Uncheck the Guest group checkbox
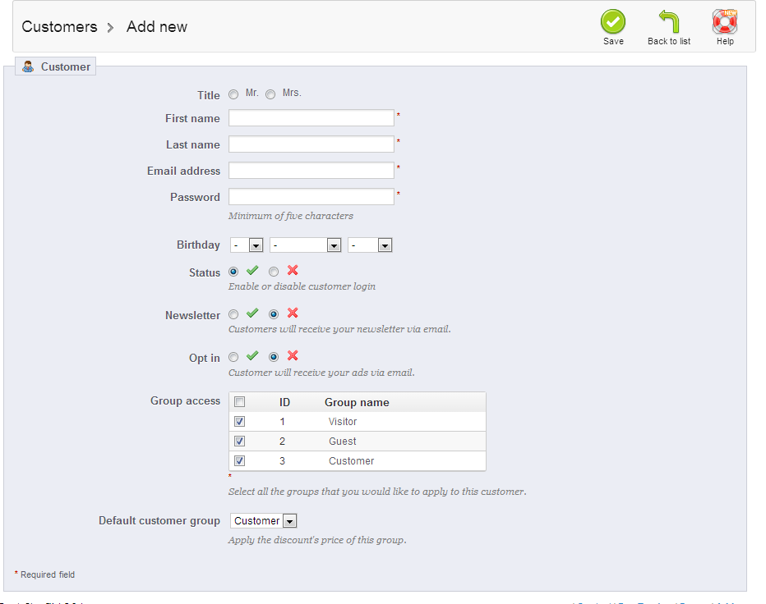Viewport: 766px width, 604px height. [x=239, y=441]
